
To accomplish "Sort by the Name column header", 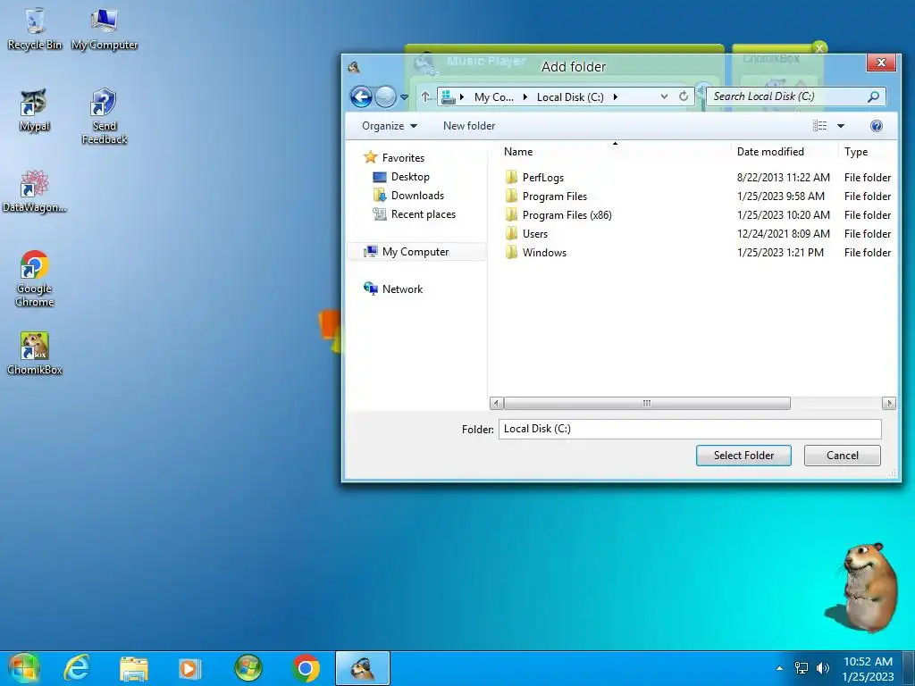I will coord(518,152).
